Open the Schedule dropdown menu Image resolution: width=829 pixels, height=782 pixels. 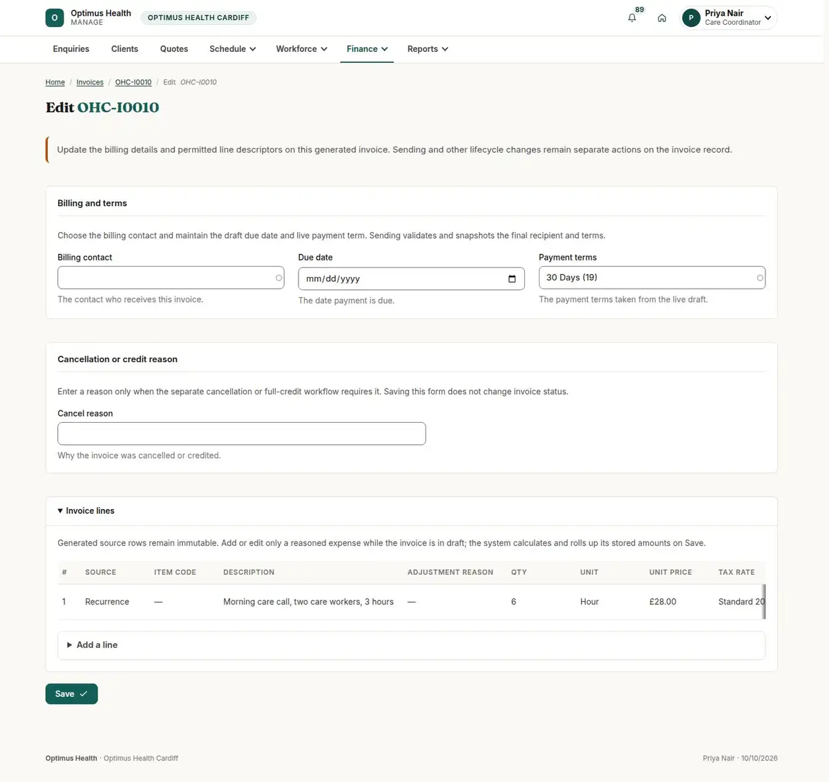pyautogui.click(x=233, y=49)
